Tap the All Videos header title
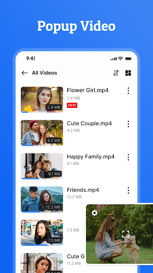This screenshot has height=273, width=153. (x=45, y=73)
